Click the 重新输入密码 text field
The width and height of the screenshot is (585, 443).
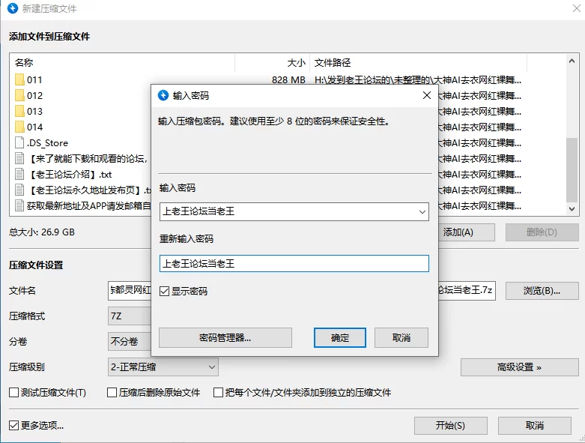coord(294,264)
